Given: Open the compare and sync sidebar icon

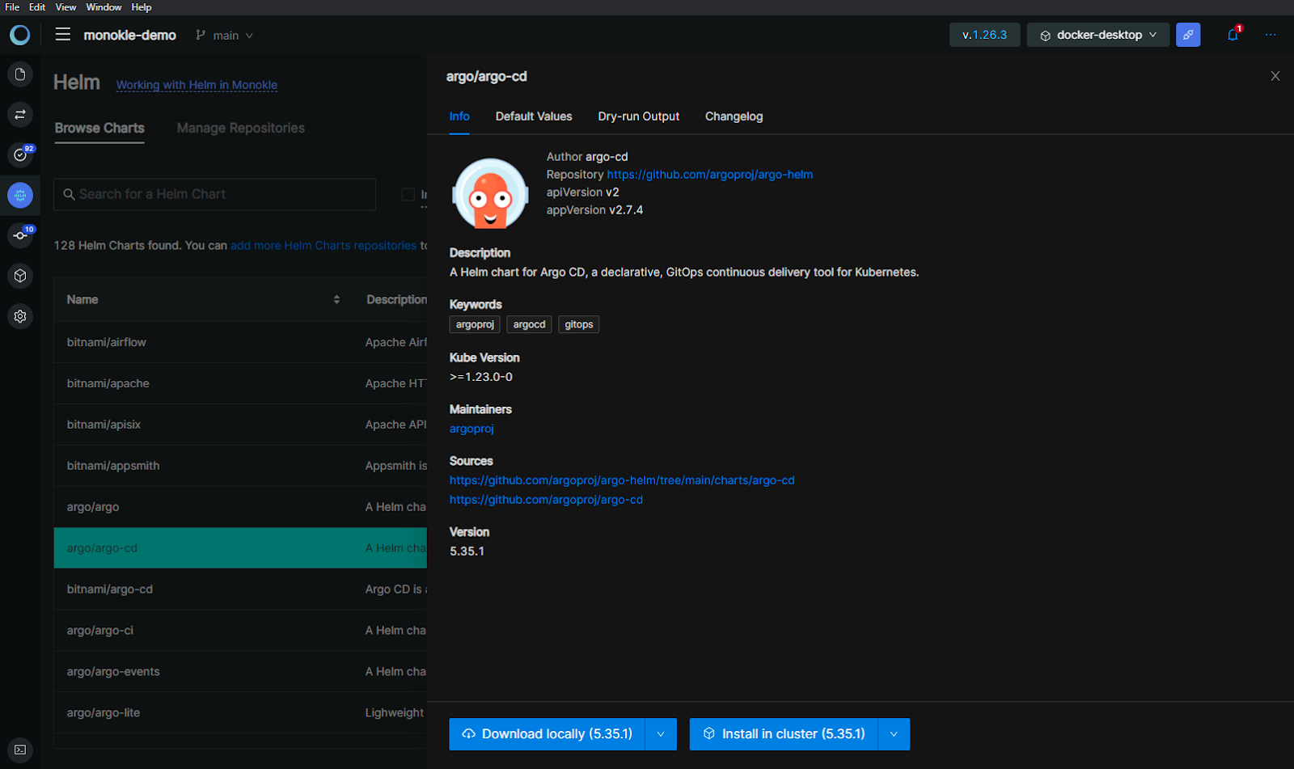Looking at the screenshot, I should coord(20,115).
